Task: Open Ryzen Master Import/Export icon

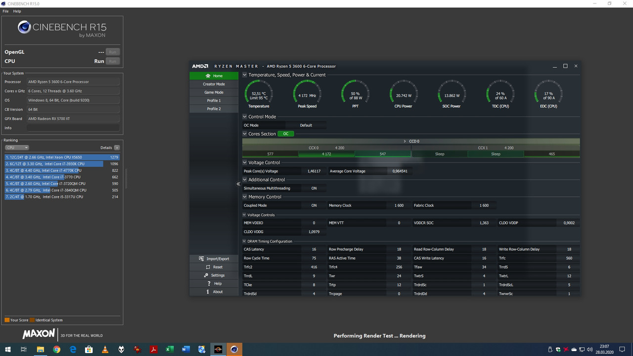Action: pos(201,259)
